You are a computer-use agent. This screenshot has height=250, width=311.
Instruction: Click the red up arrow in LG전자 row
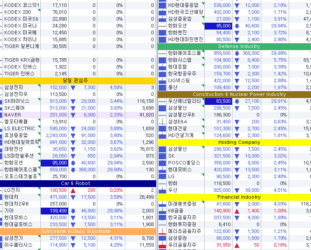pyautogui.click(x=73, y=190)
